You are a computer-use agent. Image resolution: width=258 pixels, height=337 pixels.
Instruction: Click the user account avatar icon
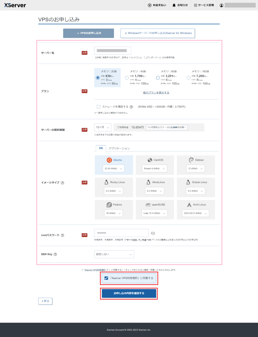(x=221, y=5)
